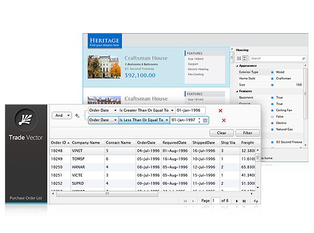Click the Filter button
Viewport: 314px width, 233px height.
248,133
